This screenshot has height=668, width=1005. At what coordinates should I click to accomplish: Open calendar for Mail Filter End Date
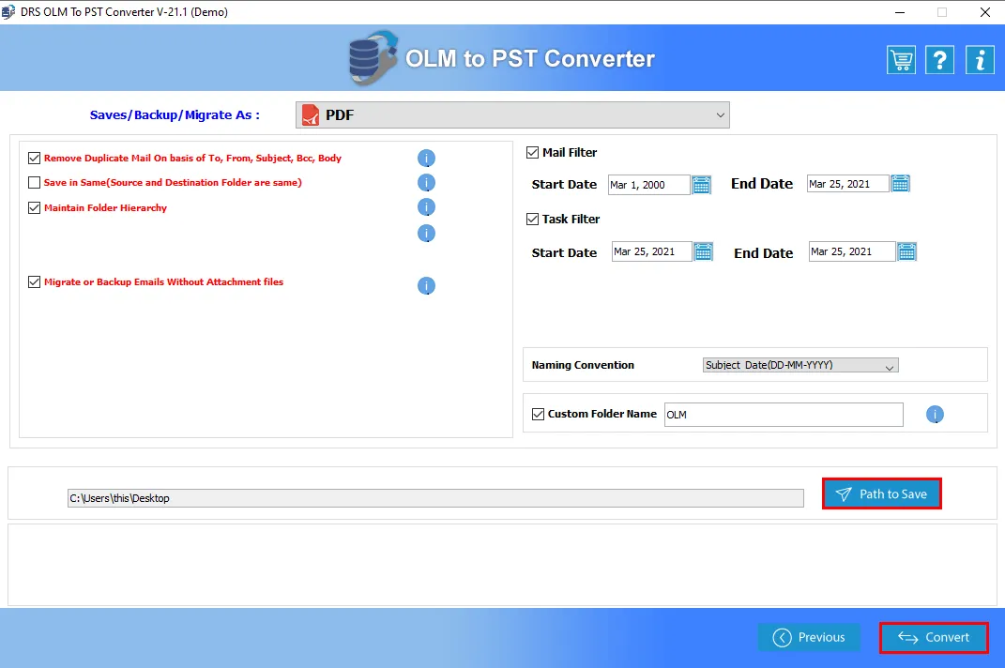click(901, 183)
